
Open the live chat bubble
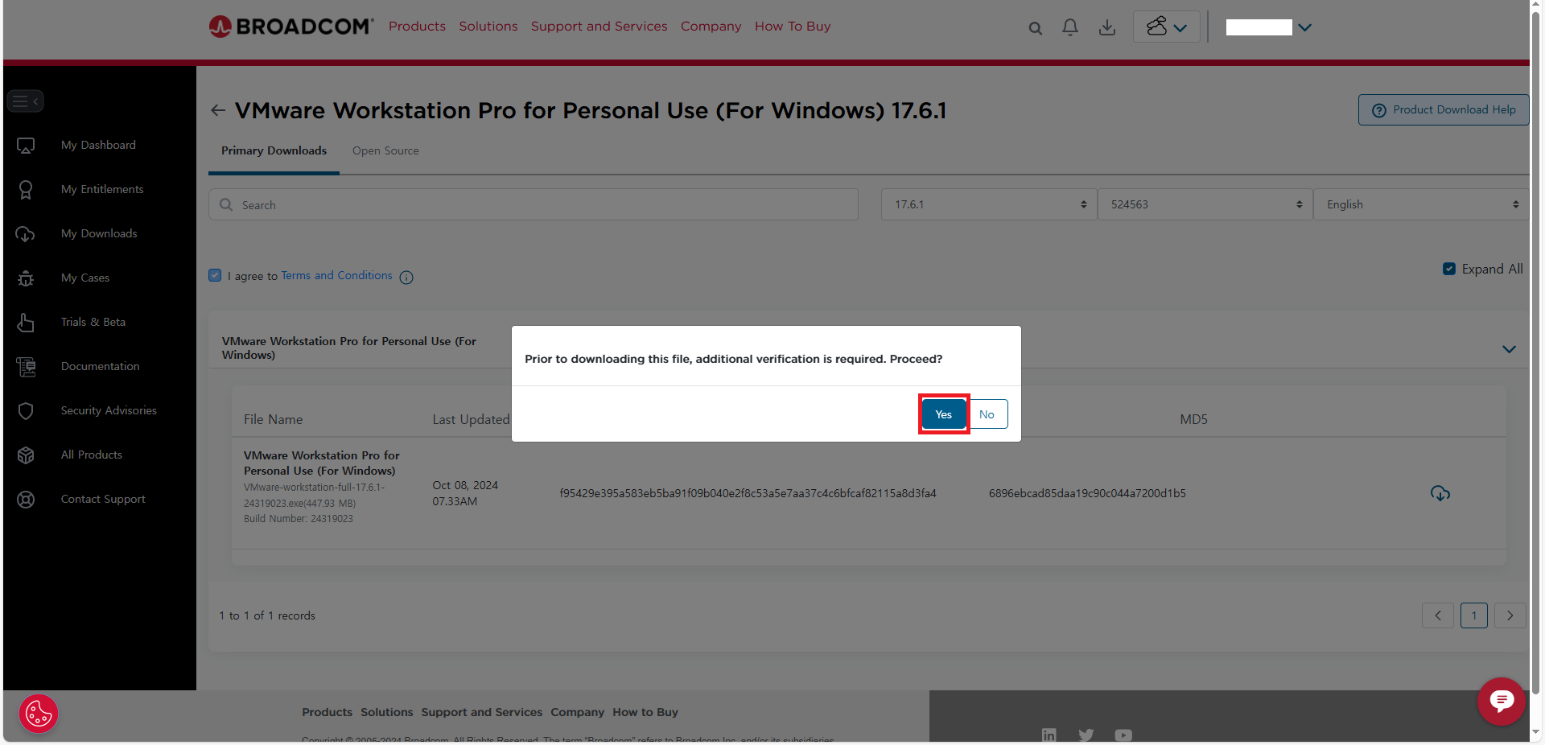point(1501,702)
